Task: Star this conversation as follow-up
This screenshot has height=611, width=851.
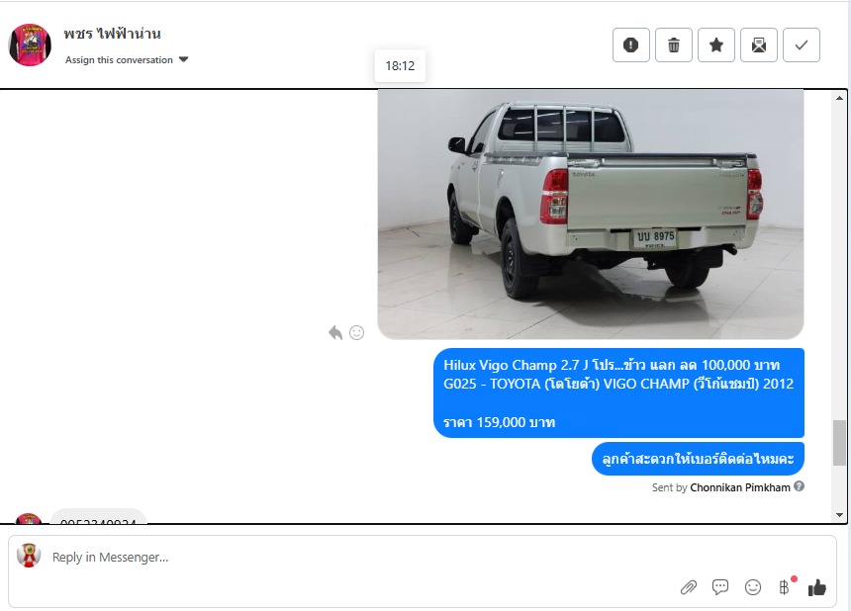Action: [716, 45]
